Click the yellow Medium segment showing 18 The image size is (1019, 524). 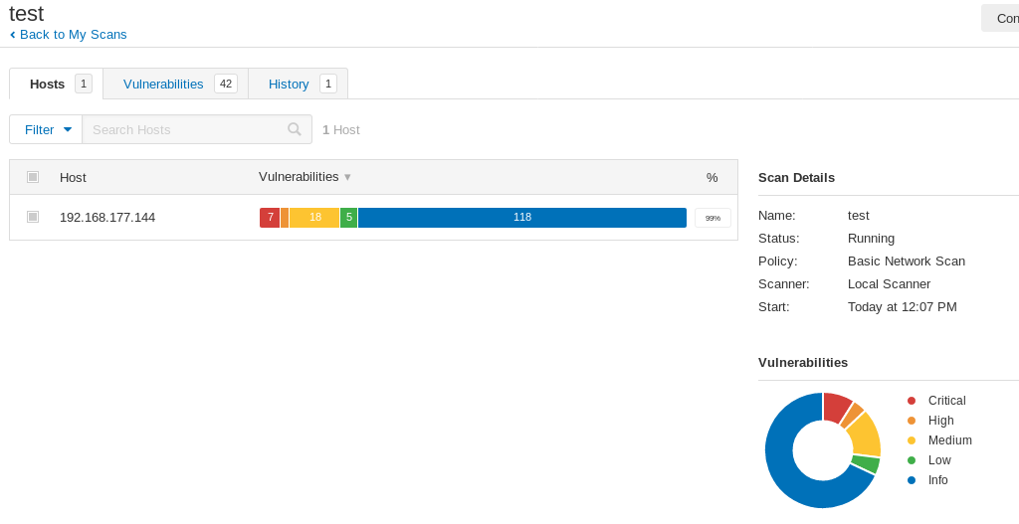(x=314, y=218)
